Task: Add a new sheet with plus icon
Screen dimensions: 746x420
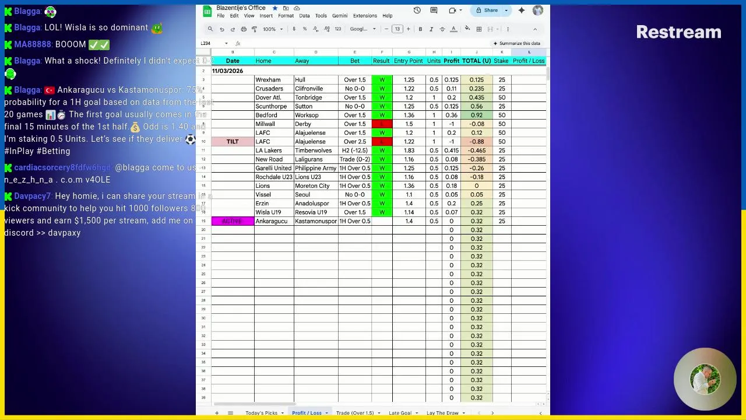Action: click(x=216, y=413)
